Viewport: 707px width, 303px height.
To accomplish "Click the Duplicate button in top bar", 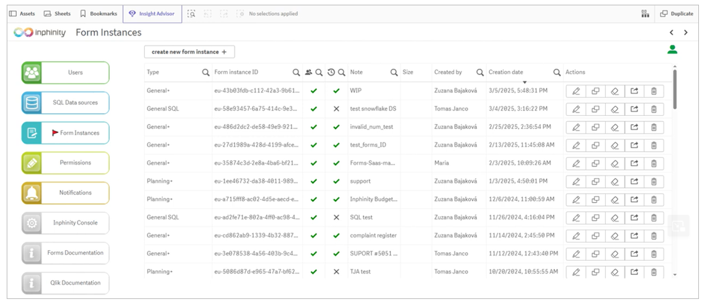I will coord(676,14).
